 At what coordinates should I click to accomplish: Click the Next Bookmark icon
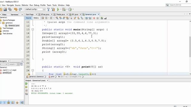point(78,18)
